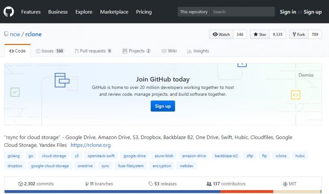
Task: Select the google-drive topic tag
Action: coord(135,156)
